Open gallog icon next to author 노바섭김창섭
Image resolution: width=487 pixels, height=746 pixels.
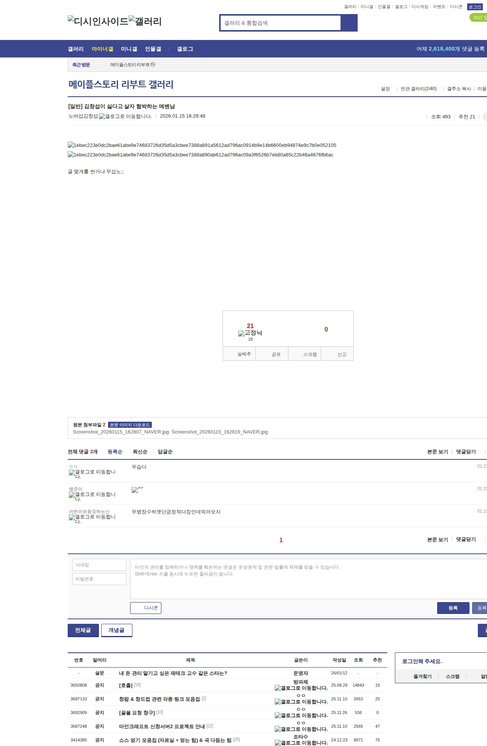point(126,116)
